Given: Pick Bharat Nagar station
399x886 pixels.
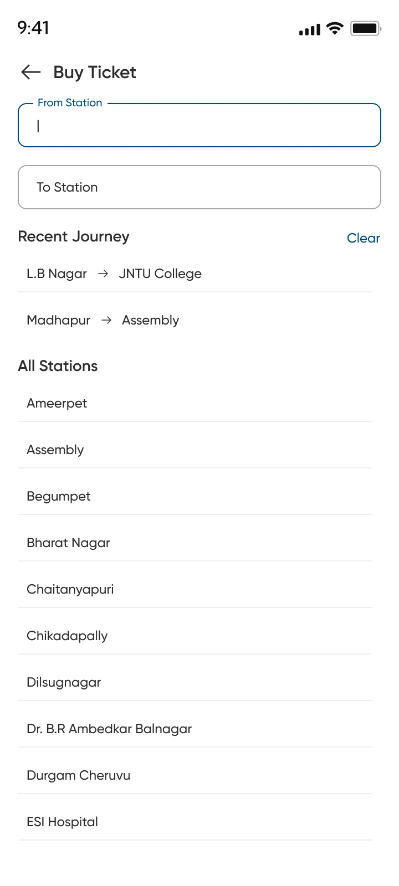Looking at the screenshot, I should tap(195, 543).
